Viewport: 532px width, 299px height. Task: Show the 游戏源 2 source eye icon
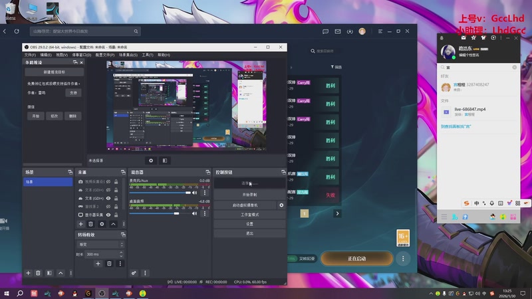108,207
